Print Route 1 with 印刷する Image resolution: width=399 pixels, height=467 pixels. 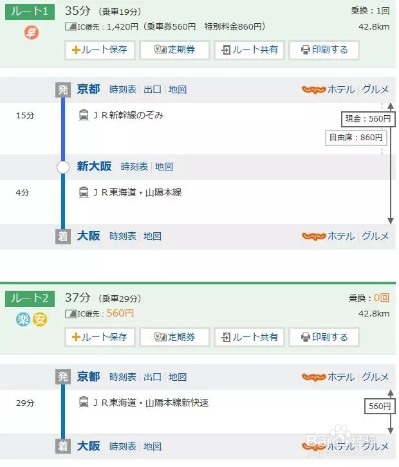(x=324, y=50)
